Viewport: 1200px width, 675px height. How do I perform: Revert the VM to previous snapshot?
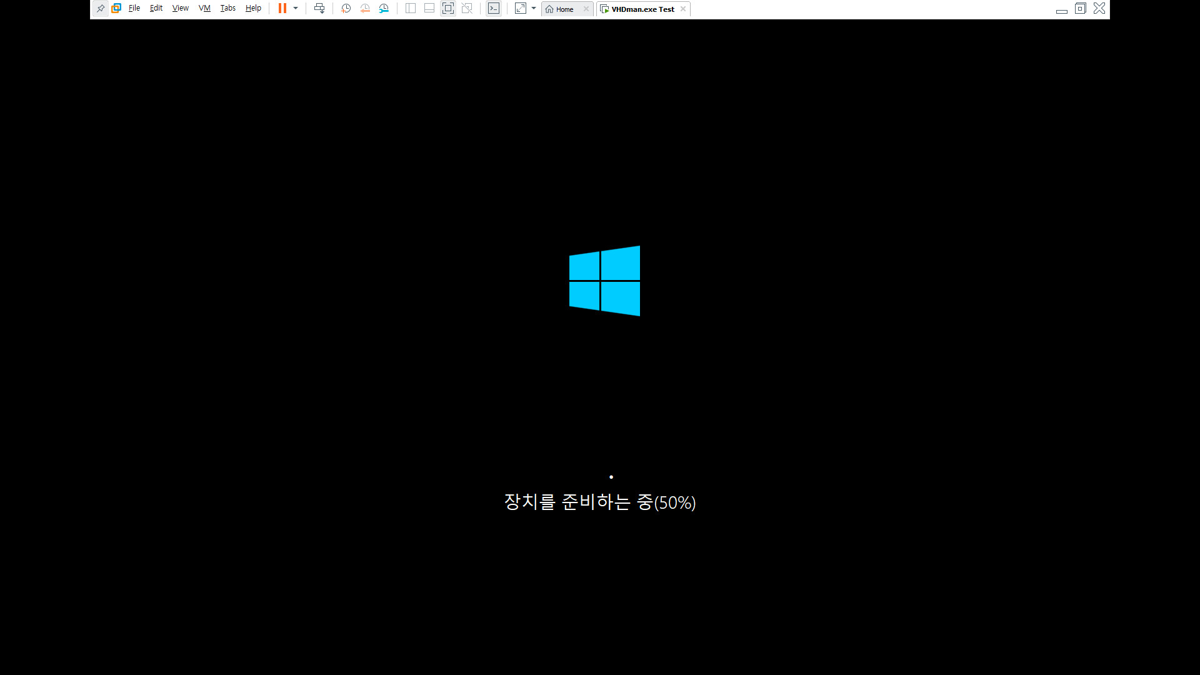point(365,9)
